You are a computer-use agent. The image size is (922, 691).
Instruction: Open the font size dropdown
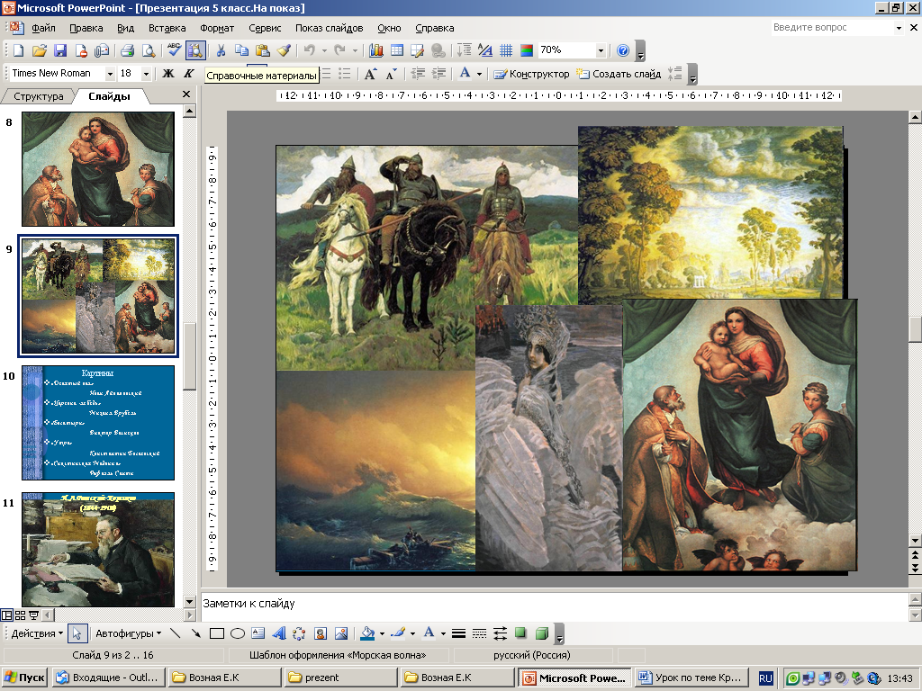tap(147, 74)
